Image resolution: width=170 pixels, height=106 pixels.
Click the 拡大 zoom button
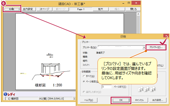[101, 9]
